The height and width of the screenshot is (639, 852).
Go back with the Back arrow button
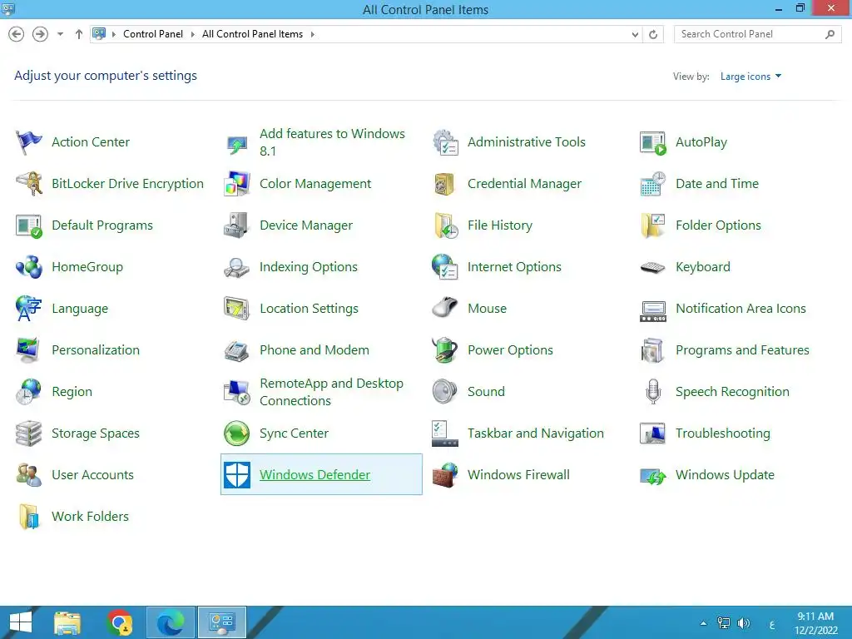[17, 34]
